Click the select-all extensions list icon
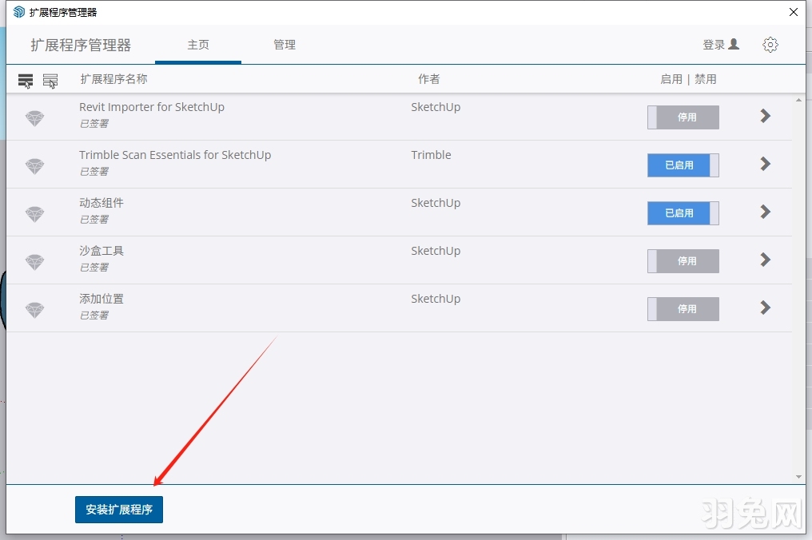This screenshot has width=812, height=540. (26, 81)
